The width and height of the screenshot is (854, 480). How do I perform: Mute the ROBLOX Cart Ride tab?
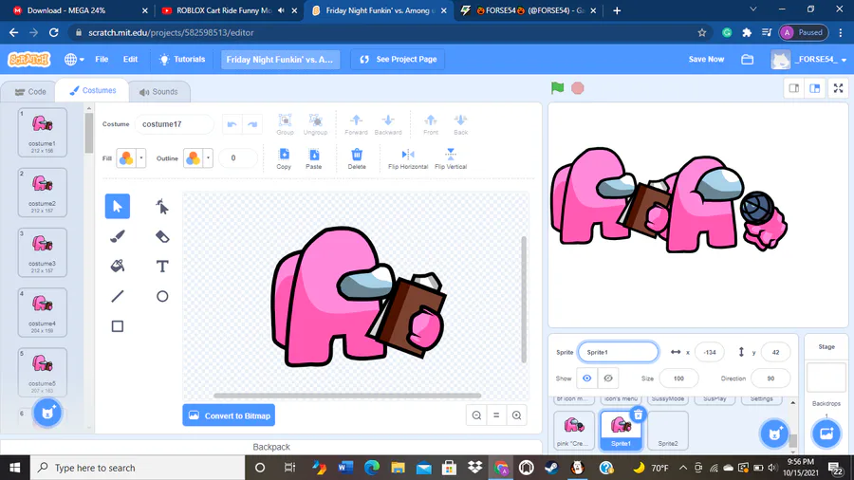[281, 10]
